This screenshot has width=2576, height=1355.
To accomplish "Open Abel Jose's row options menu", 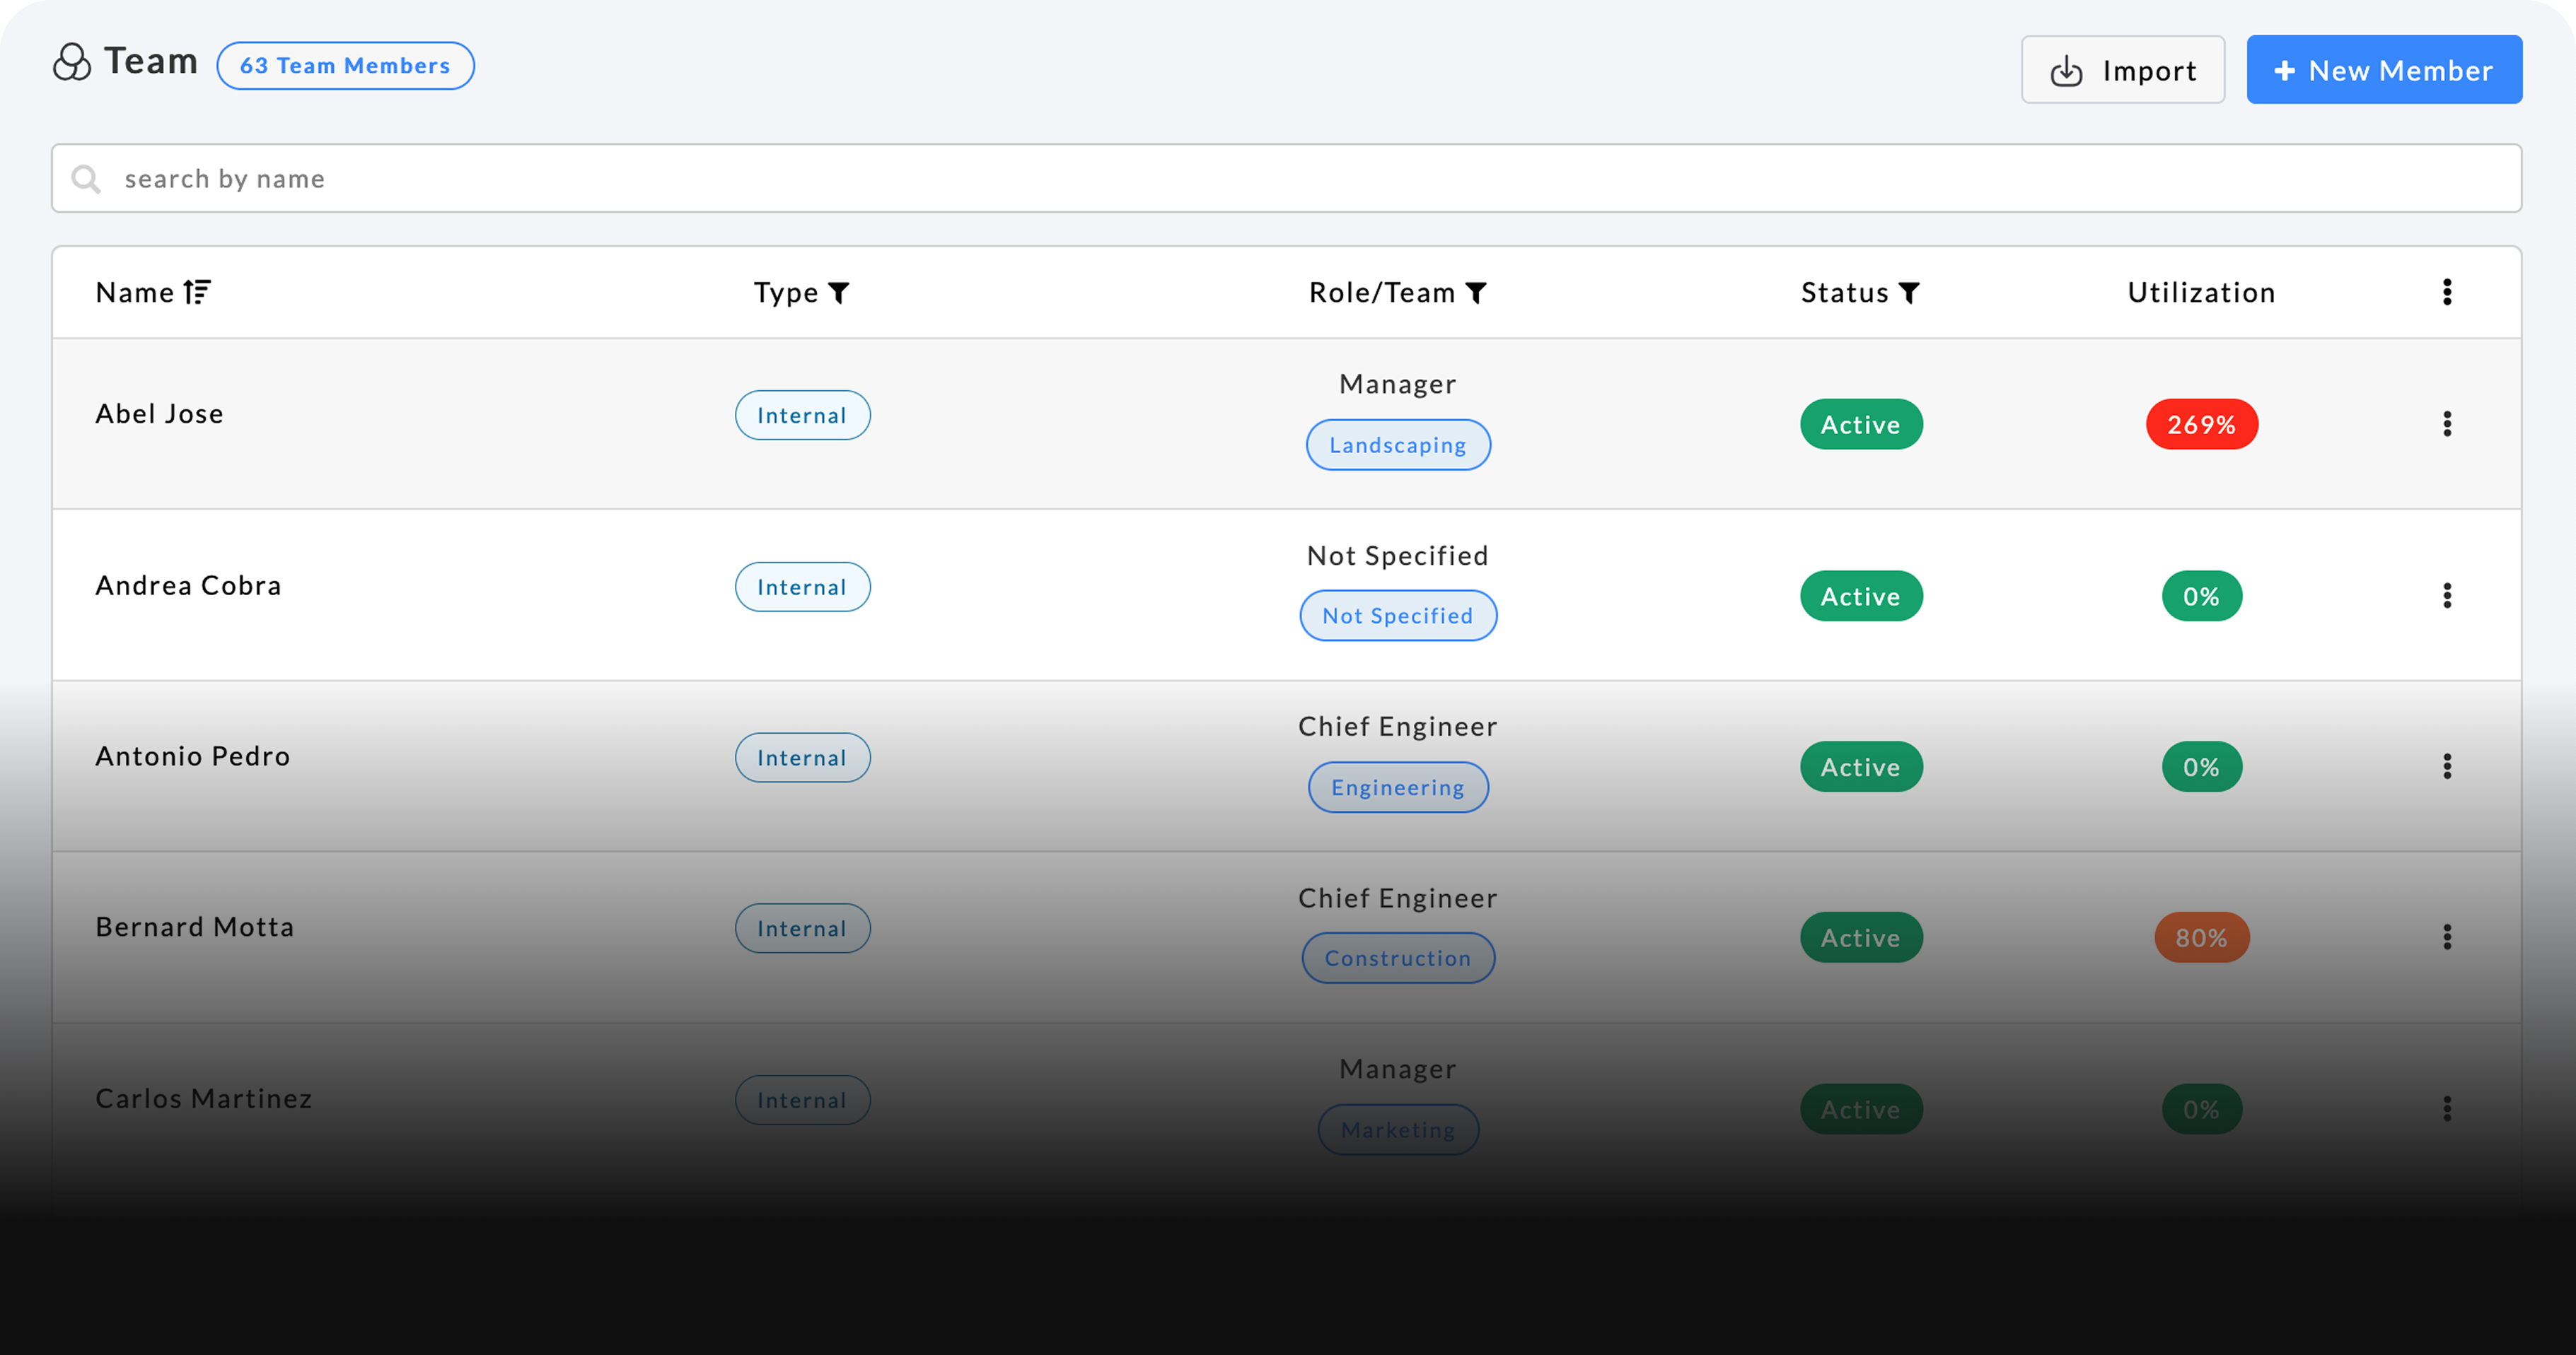I will (x=2447, y=423).
